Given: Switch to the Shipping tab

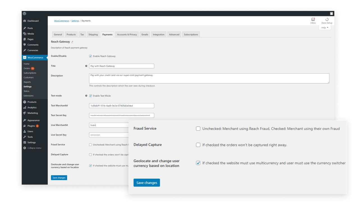Looking at the screenshot, I should (93, 34).
